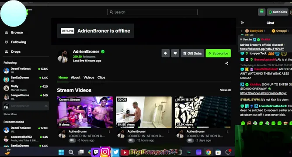The image size is (292, 157).
Task: Select the AdrienBroner entry in the sidebar
Action: tap(26, 106)
